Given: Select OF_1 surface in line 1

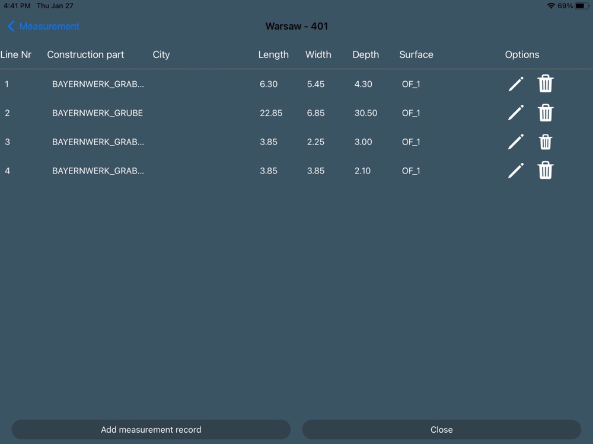Looking at the screenshot, I should tap(411, 84).
